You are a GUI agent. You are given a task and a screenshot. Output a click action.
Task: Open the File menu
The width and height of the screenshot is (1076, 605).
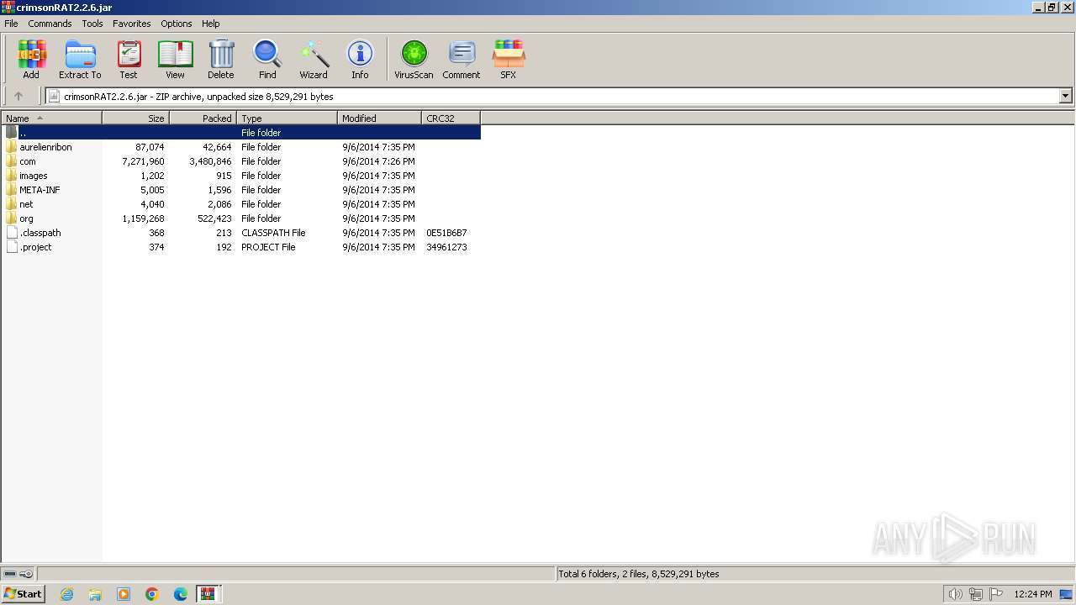11,24
